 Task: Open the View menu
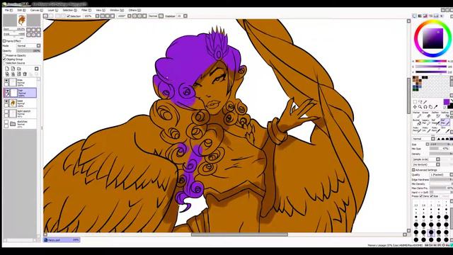pos(101,10)
